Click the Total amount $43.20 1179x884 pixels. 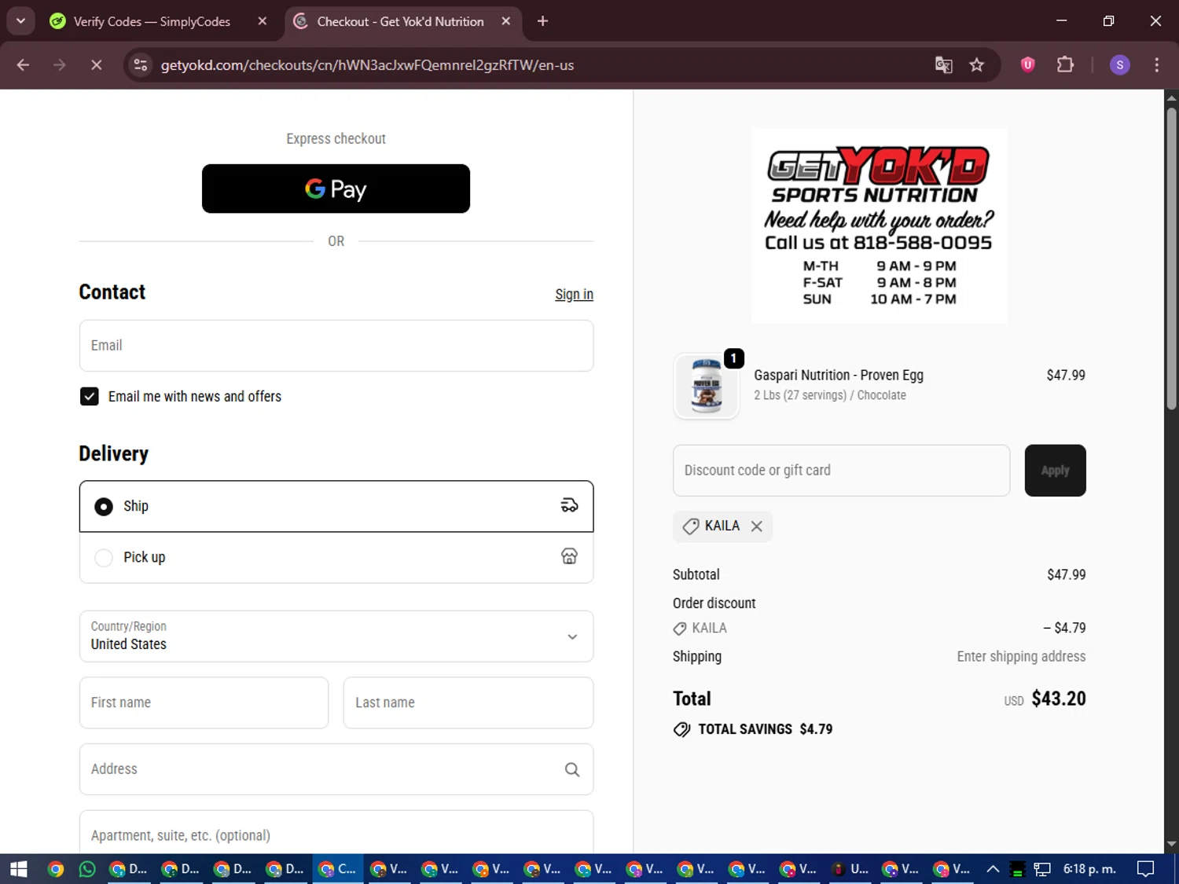1059,699
